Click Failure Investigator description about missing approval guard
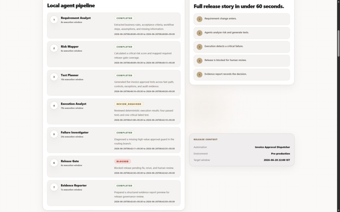Image resolution: width=340 pixels, height=212 pixels. click(x=144, y=141)
